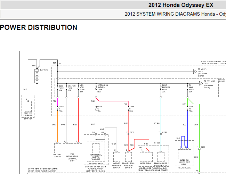Click the 'POWER DISTRIBUTION' heading

(39, 27)
